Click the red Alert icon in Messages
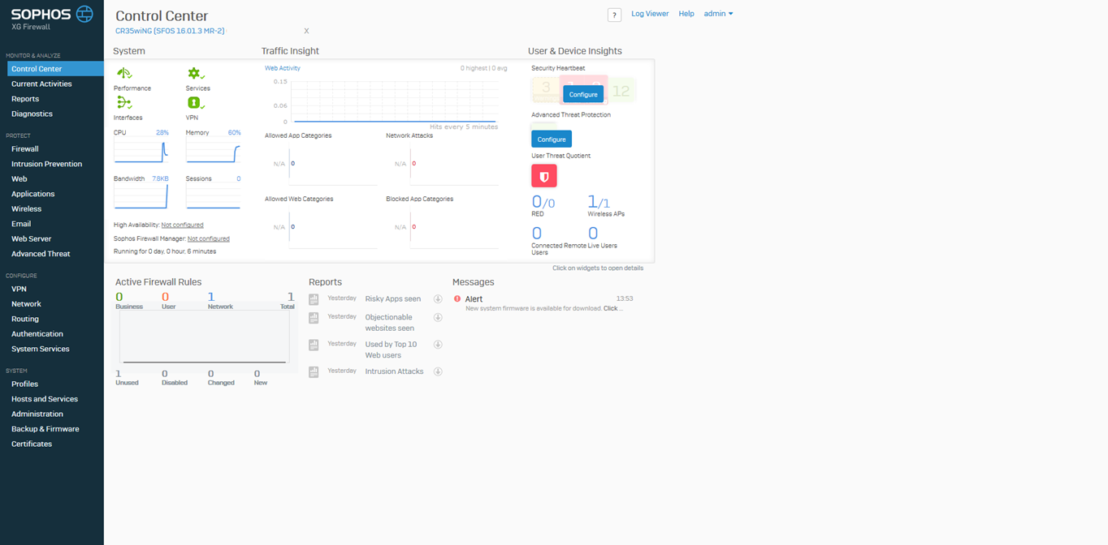The width and height of the screenshot is (1108, 545). click(457, 299)
